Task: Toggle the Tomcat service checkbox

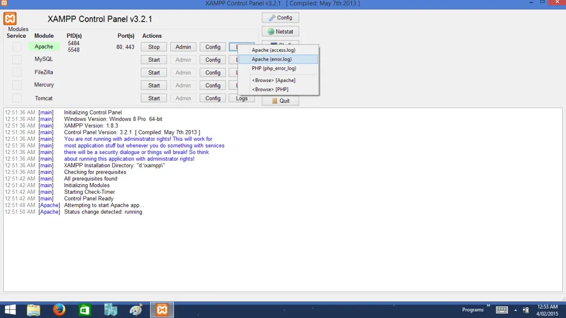Action: pyautogui.click(x=17, y=98)
